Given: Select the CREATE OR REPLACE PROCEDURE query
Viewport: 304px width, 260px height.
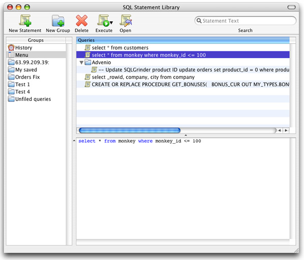Looking at the screenshot, I should click(x=183, y=85).
